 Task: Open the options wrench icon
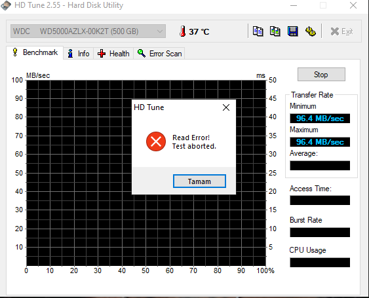coord(311,31)
